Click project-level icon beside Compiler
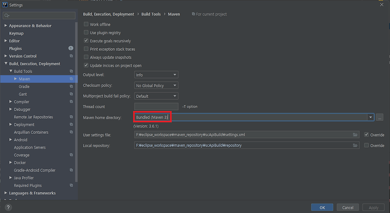 71,102
